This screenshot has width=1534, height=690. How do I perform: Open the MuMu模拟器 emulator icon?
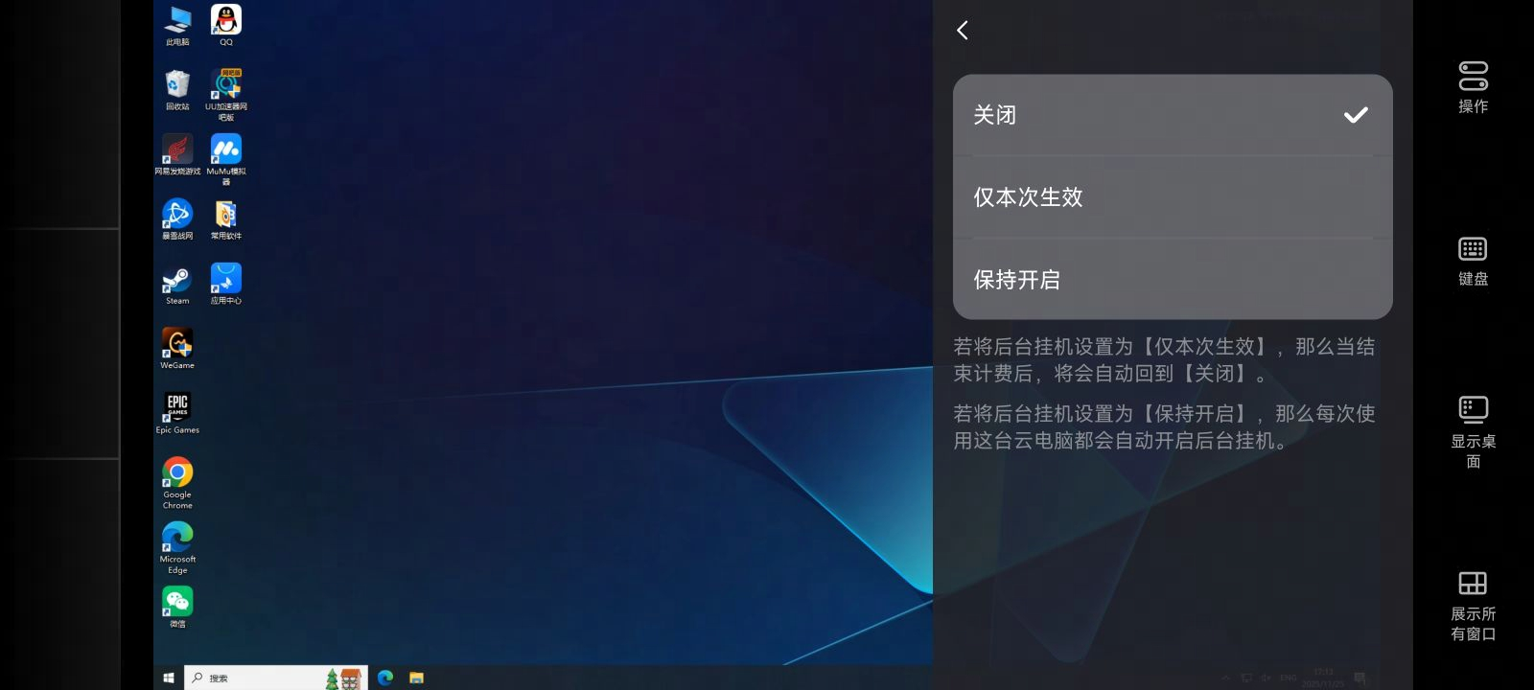[x=226, y=151]
